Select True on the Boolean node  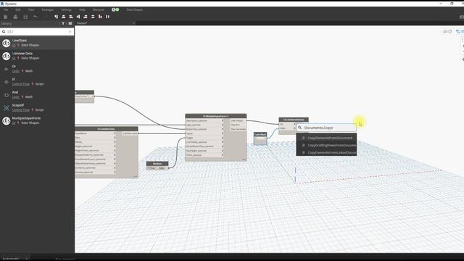(x=152, y=168)
